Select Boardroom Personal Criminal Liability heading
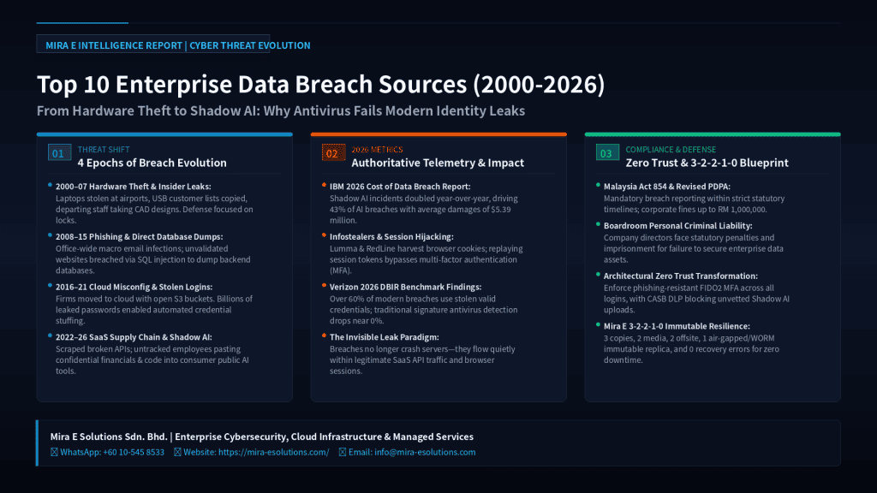877x493 pixels. 678,225
